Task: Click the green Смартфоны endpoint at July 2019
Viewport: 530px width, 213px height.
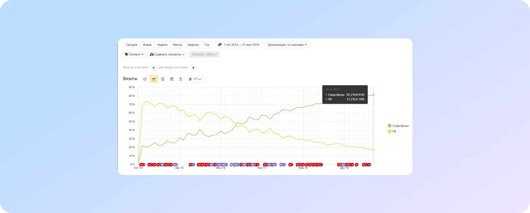Action: tap(373, 95)
